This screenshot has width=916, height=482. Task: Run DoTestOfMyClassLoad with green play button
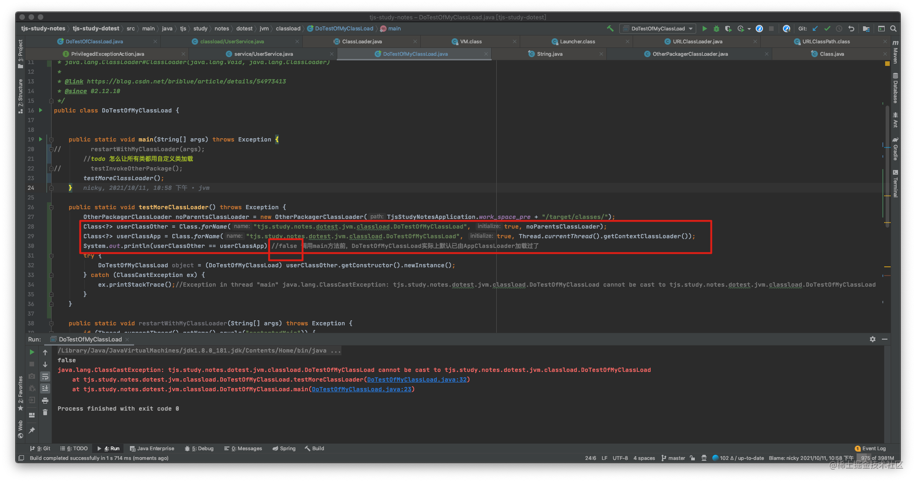click(x=705, y=29)
